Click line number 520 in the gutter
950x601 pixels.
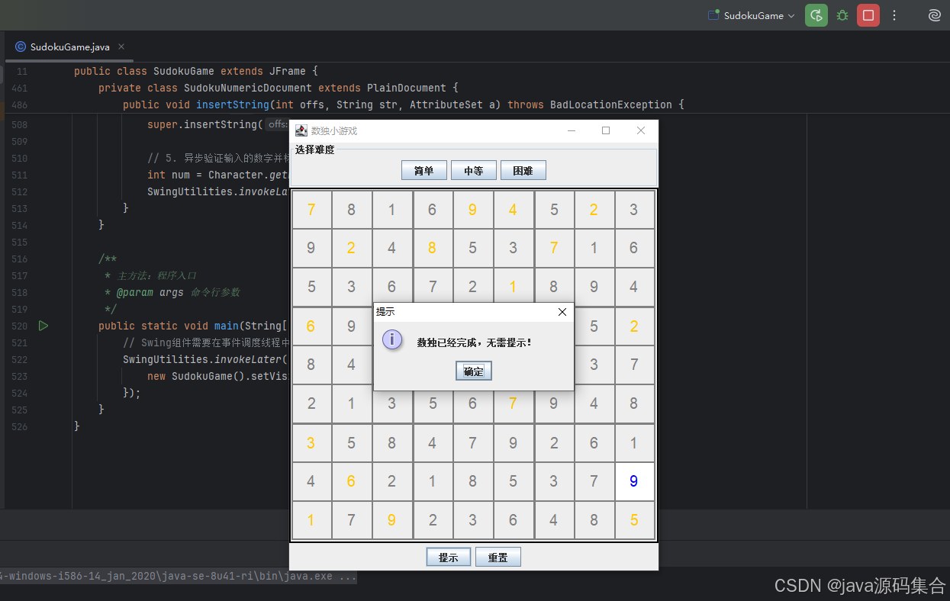[19, 326]
